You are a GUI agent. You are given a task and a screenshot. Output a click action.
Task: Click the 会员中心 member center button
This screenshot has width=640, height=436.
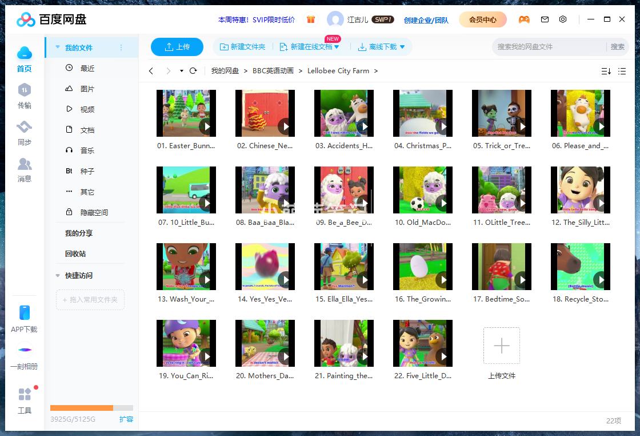482,19
